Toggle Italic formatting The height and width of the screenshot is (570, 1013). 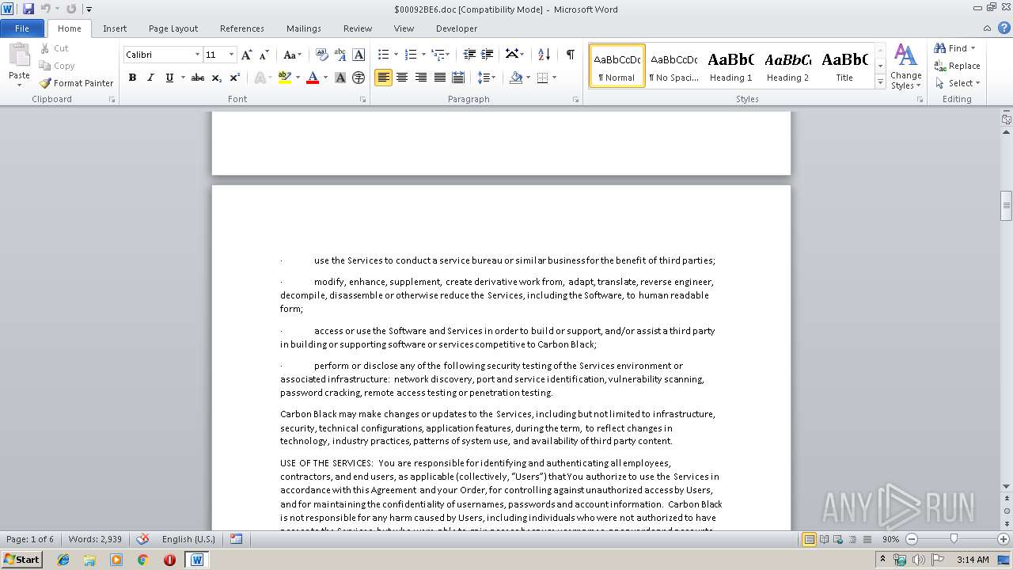point(150,78)
